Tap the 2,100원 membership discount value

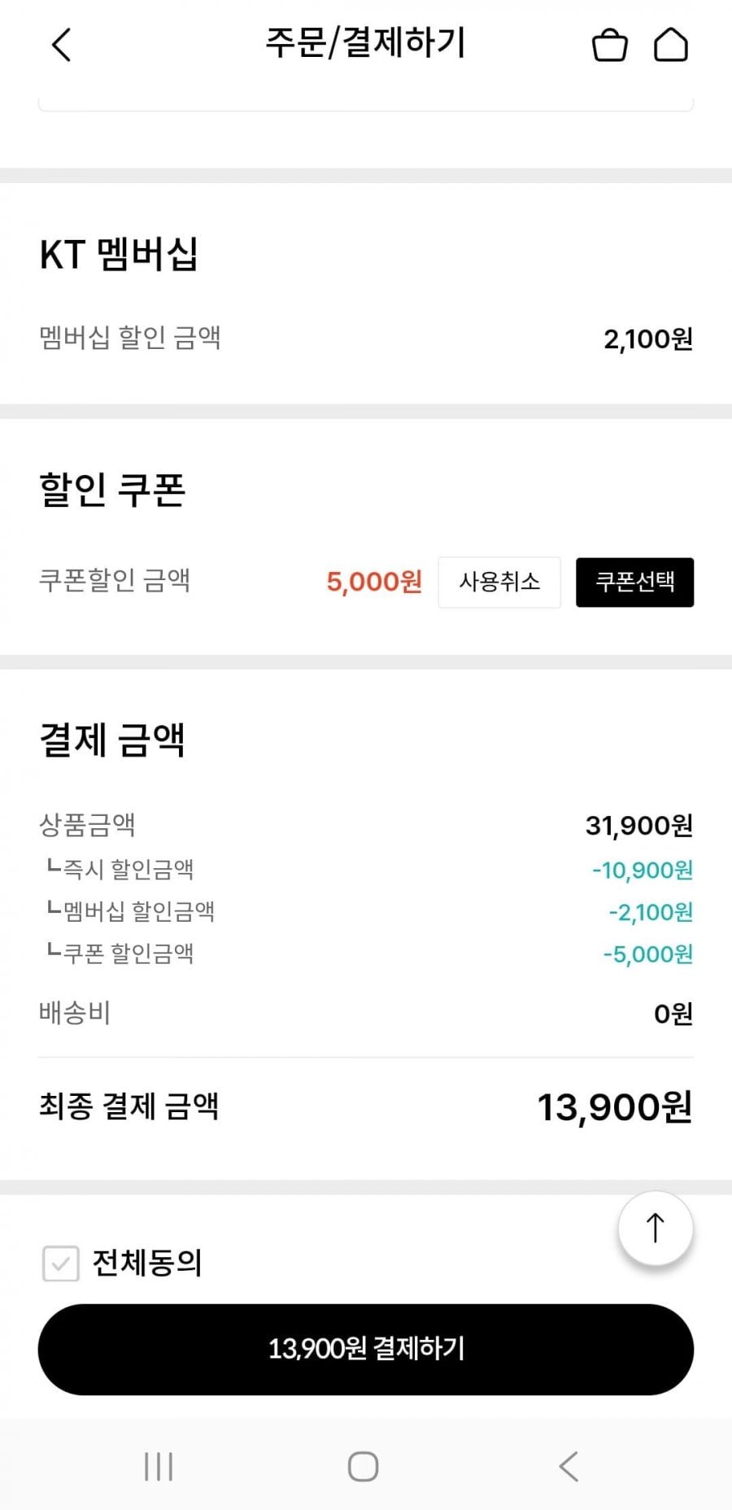coord(648,338)
